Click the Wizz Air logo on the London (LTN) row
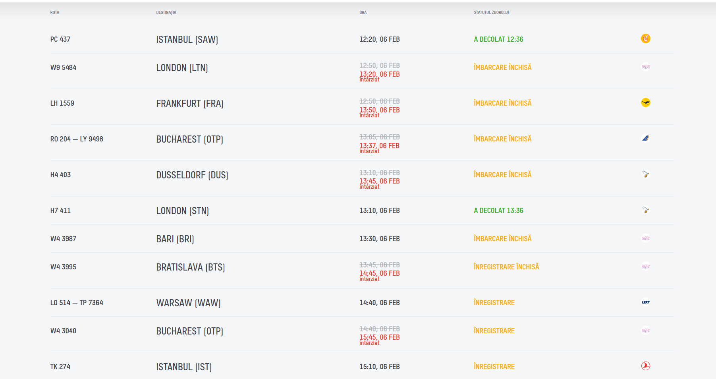 coord(645,67)
